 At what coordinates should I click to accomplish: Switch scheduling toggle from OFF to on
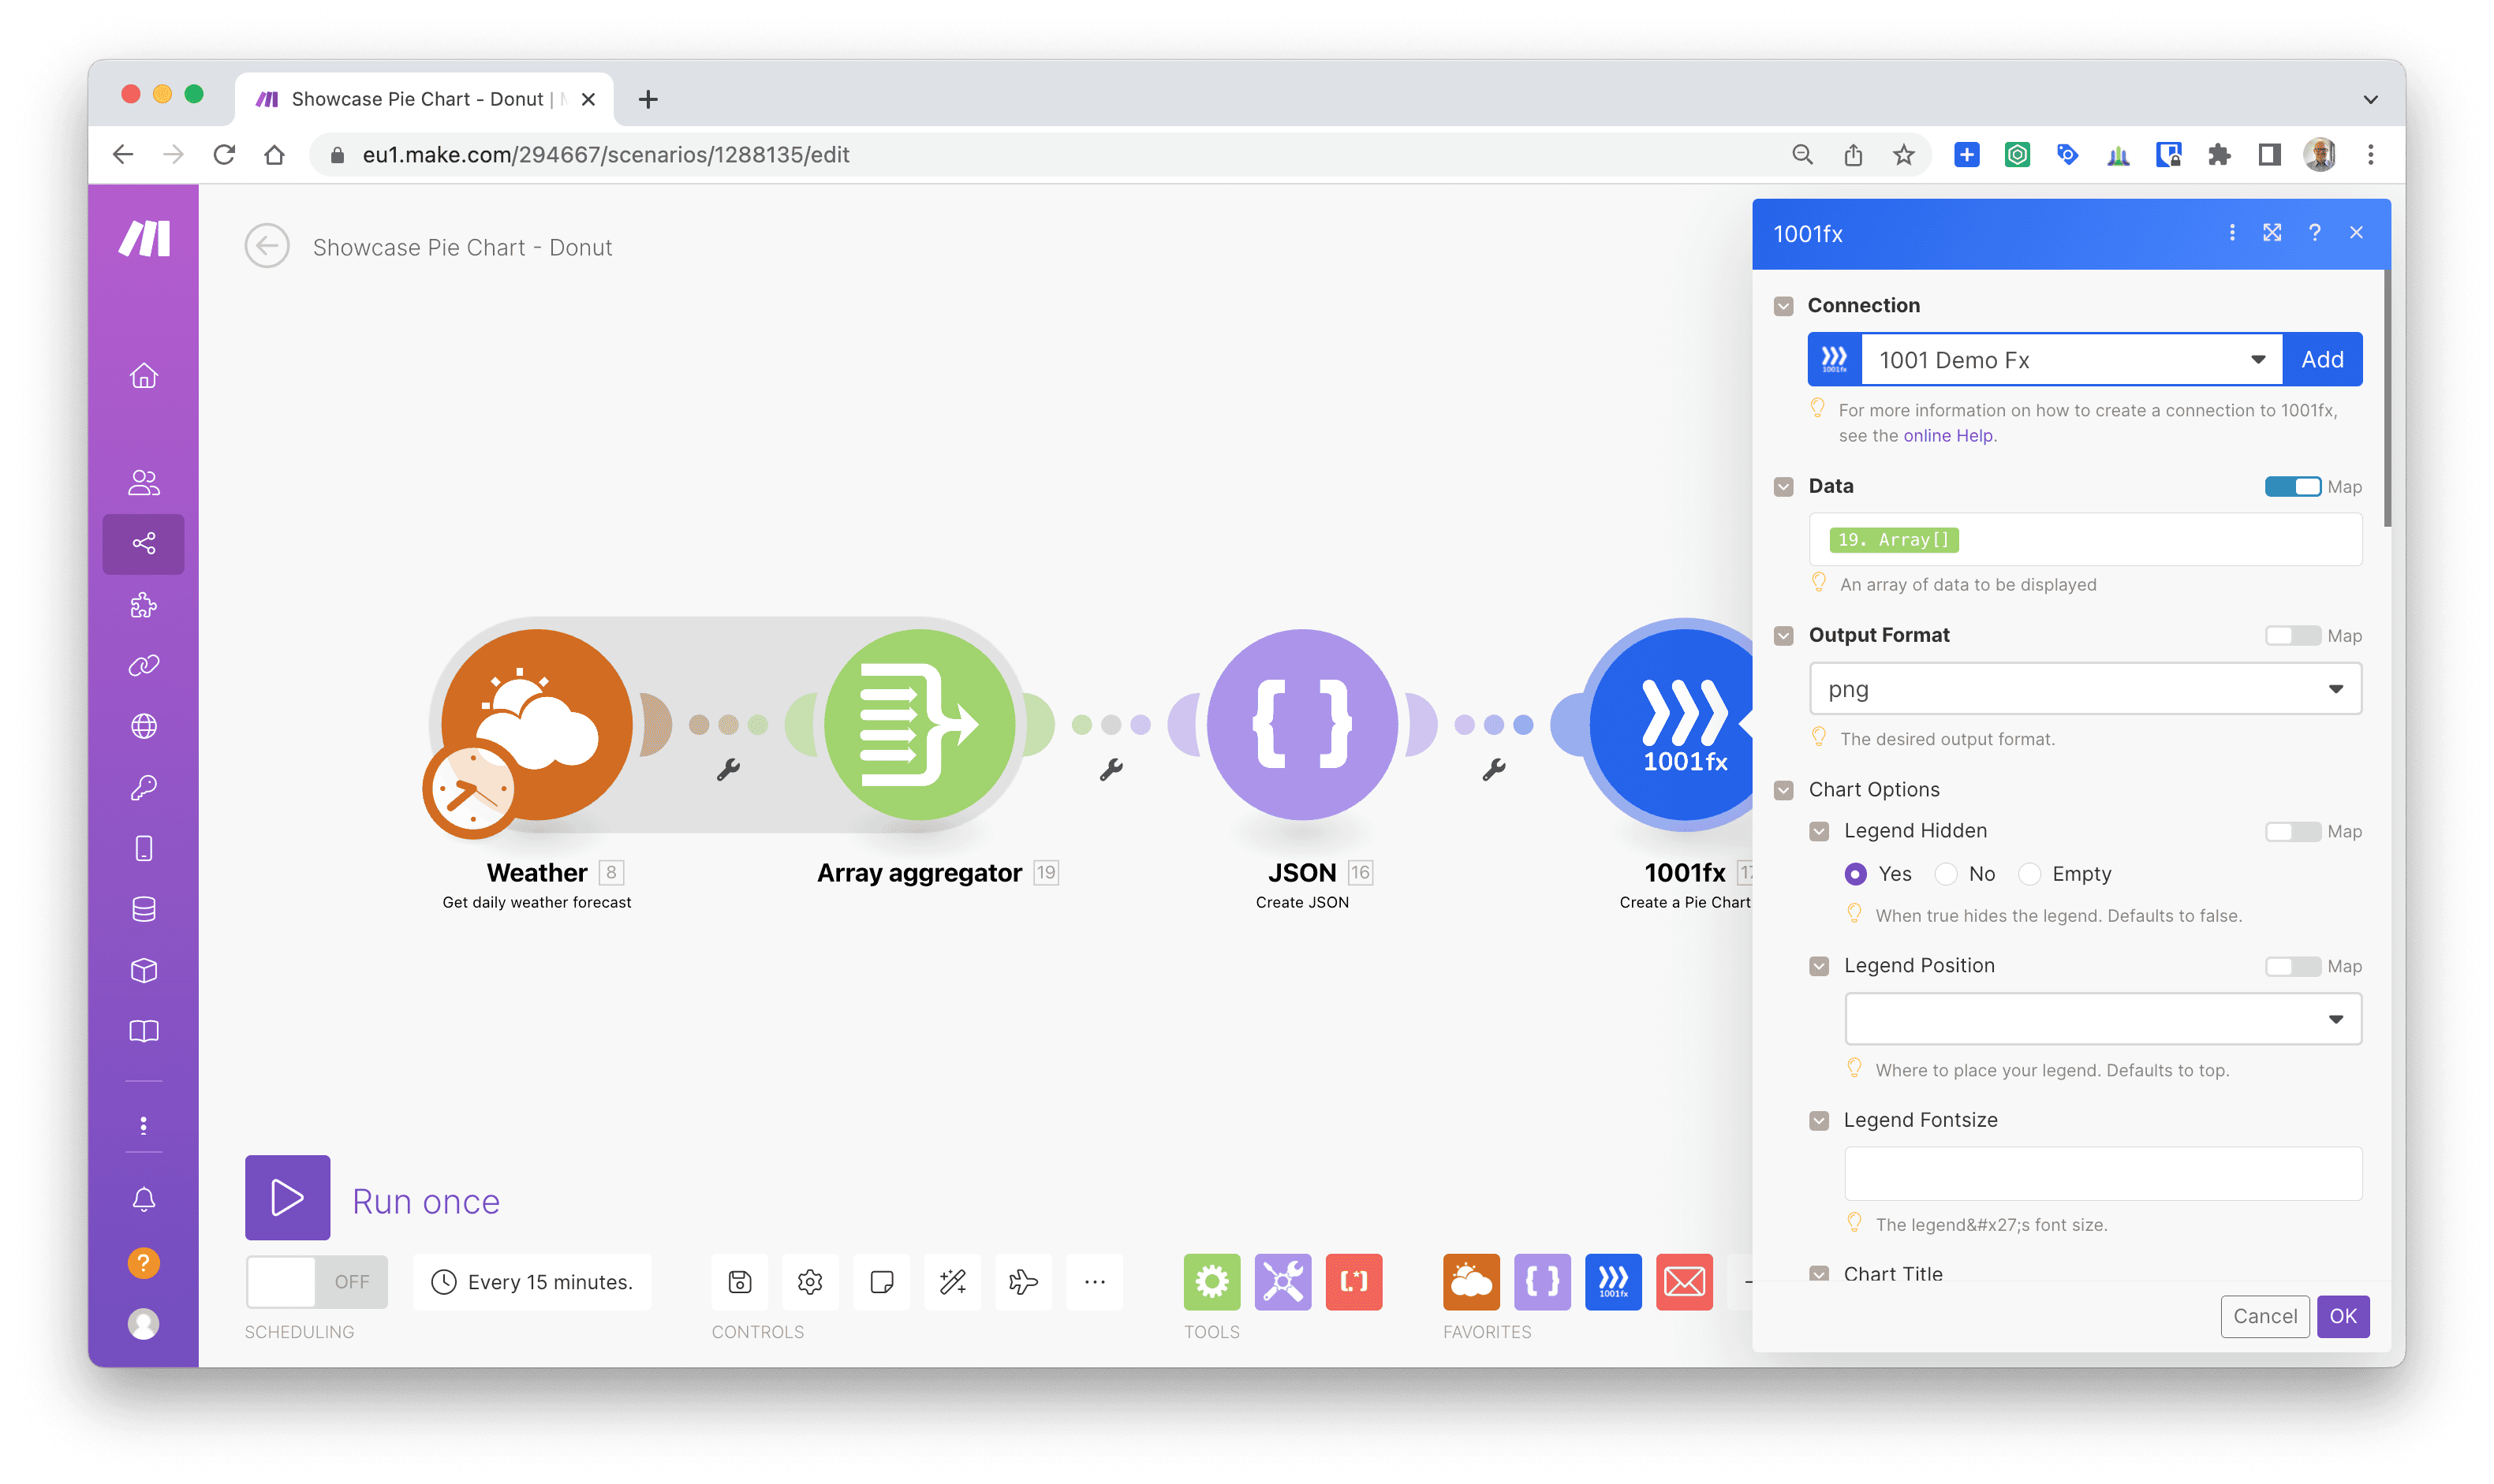coord(316,1281)
